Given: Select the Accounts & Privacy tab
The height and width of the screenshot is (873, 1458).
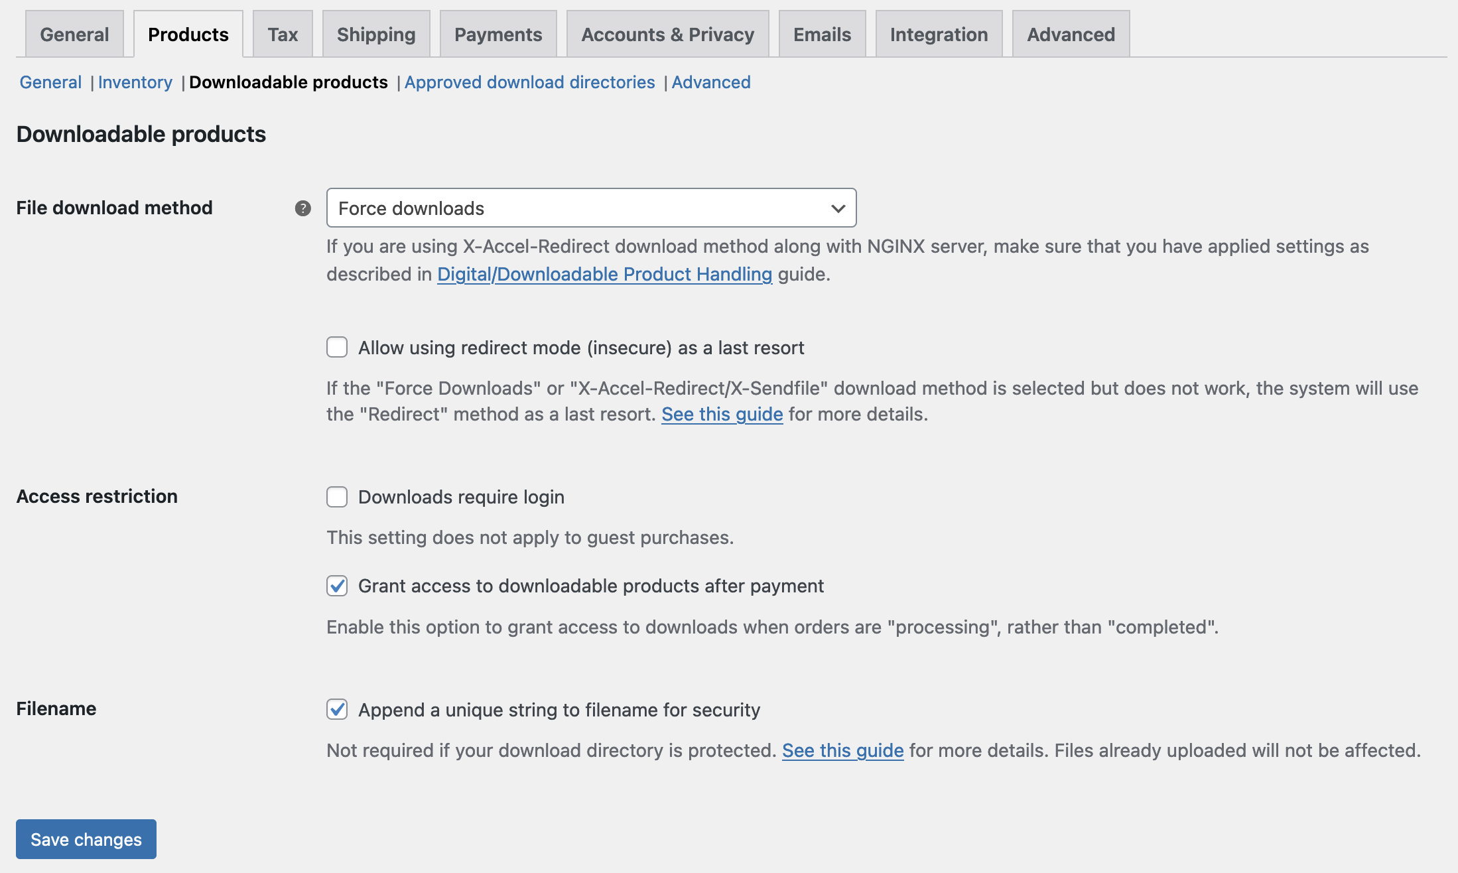Looking at the screenshot, I should (x=667, y=34).
